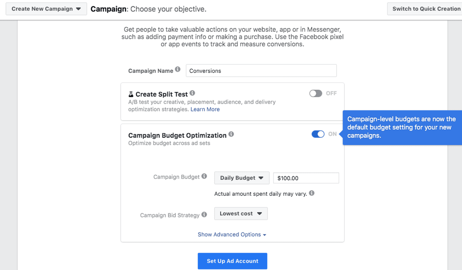Click the Campaign Budget Optimization heading
462x270 pixels.
pyautogui.click(x=177, y=135)
